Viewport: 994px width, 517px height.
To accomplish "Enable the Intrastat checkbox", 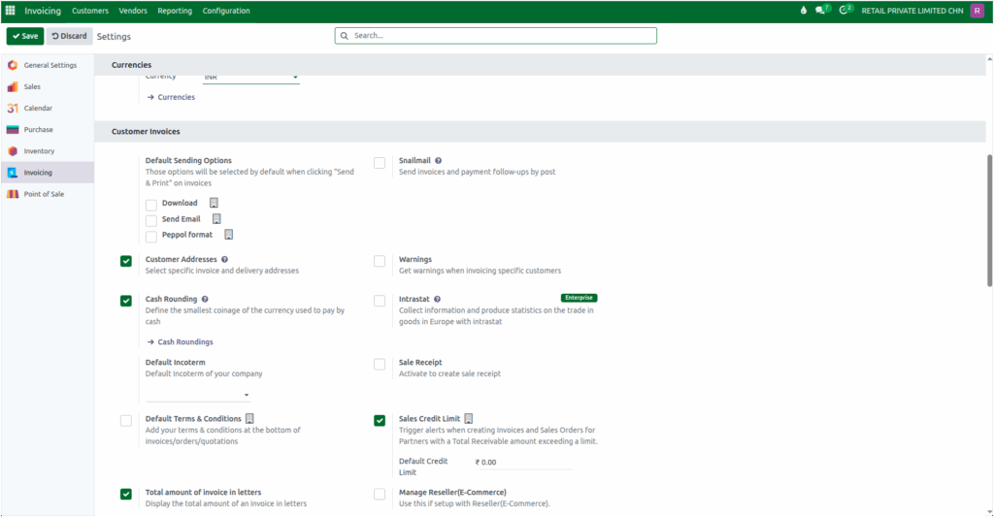I will click(380, 301).
